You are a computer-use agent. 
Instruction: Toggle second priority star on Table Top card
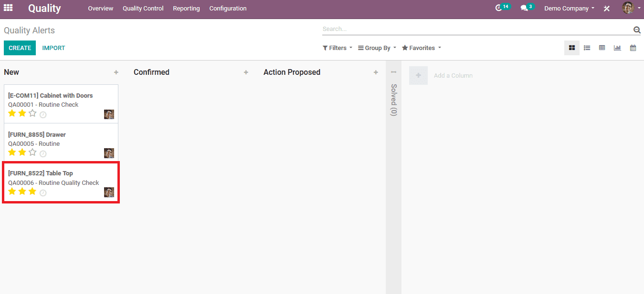point(22,192)
